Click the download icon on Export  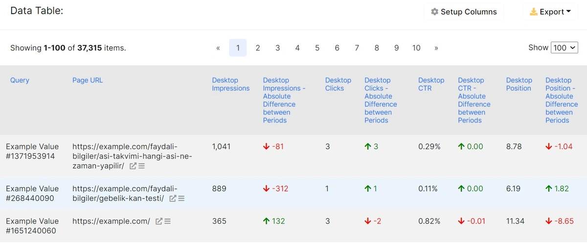tap(534, 12)
